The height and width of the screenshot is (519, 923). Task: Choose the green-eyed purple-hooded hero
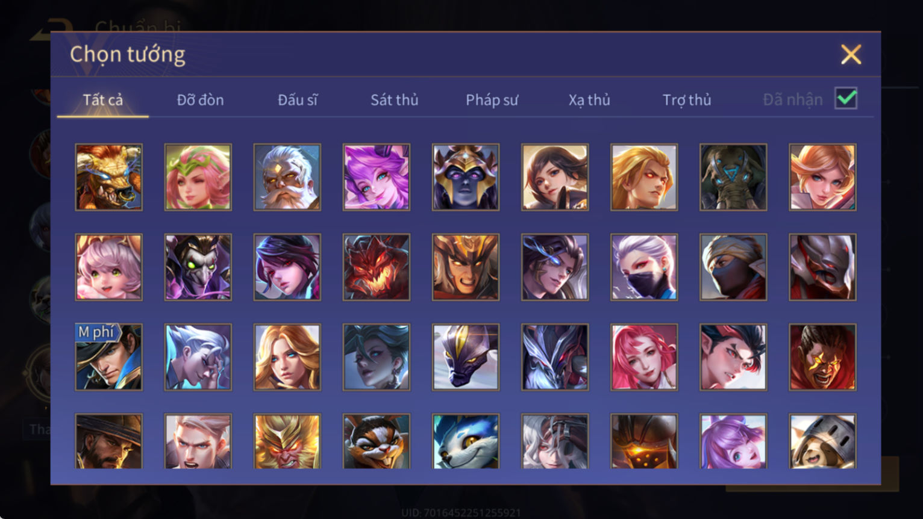click(198, 267)
